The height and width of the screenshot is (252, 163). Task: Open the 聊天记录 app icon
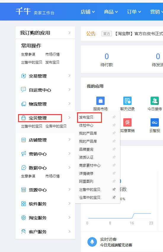(127, 101)
